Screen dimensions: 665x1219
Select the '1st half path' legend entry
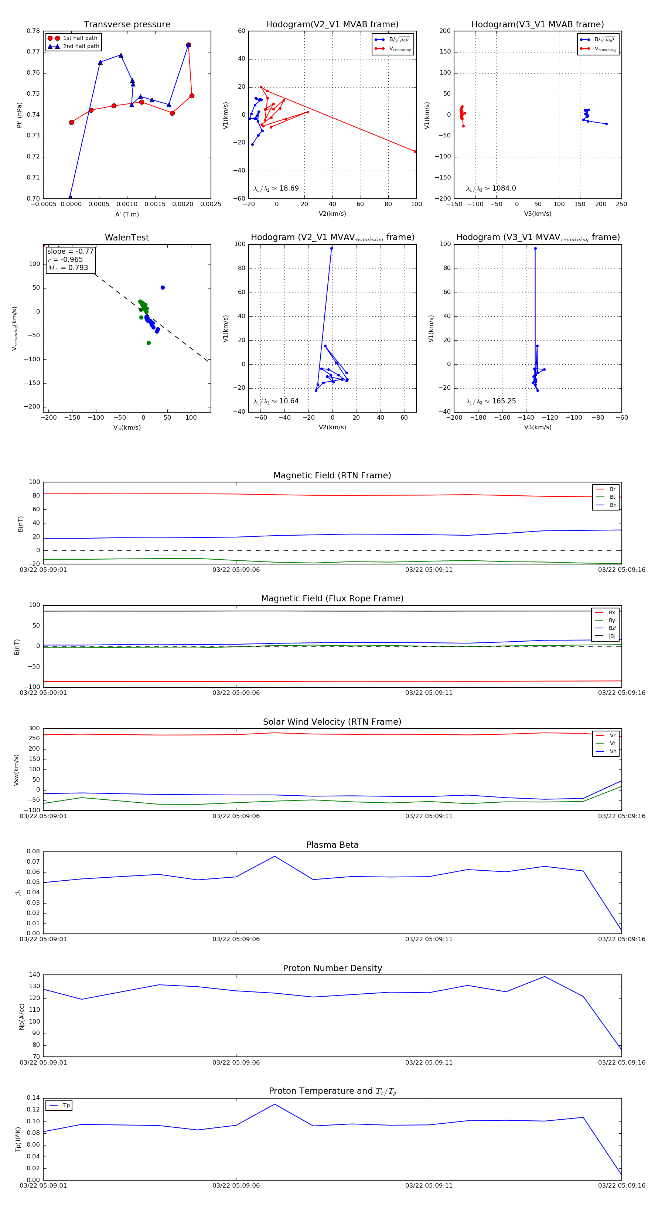tap(73, 38)
